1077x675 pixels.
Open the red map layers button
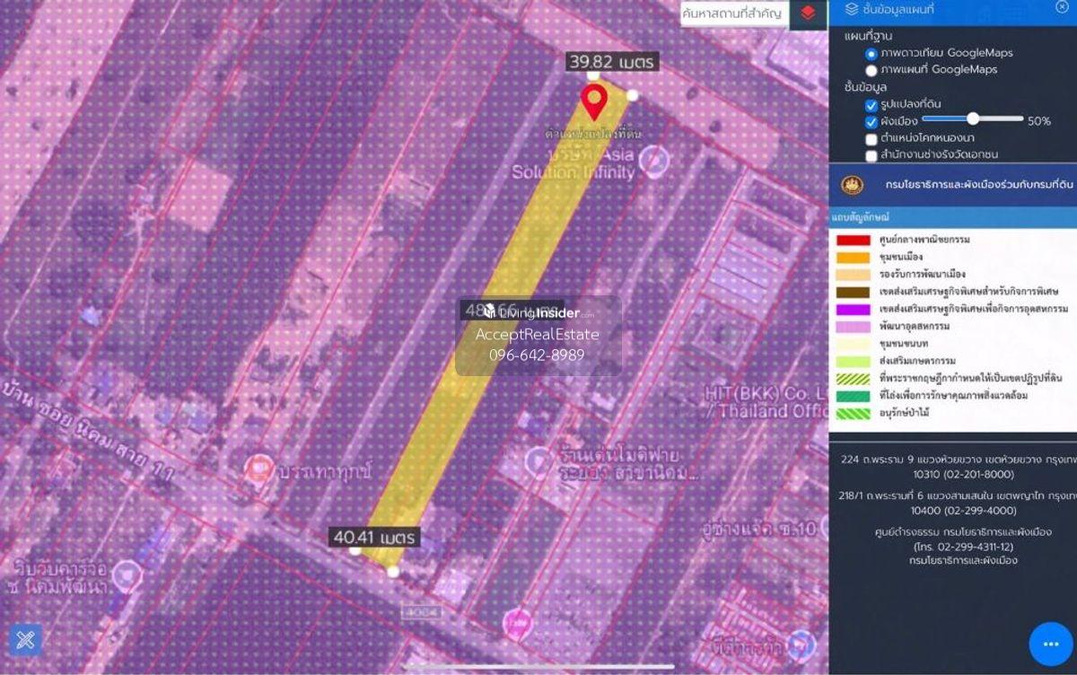[x=808, y=13]
